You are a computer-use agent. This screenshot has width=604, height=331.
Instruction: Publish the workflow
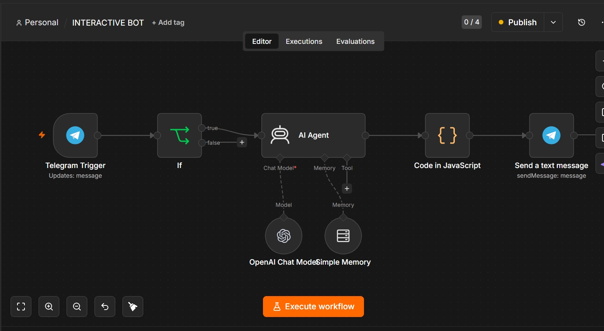[x=518, y=23]
